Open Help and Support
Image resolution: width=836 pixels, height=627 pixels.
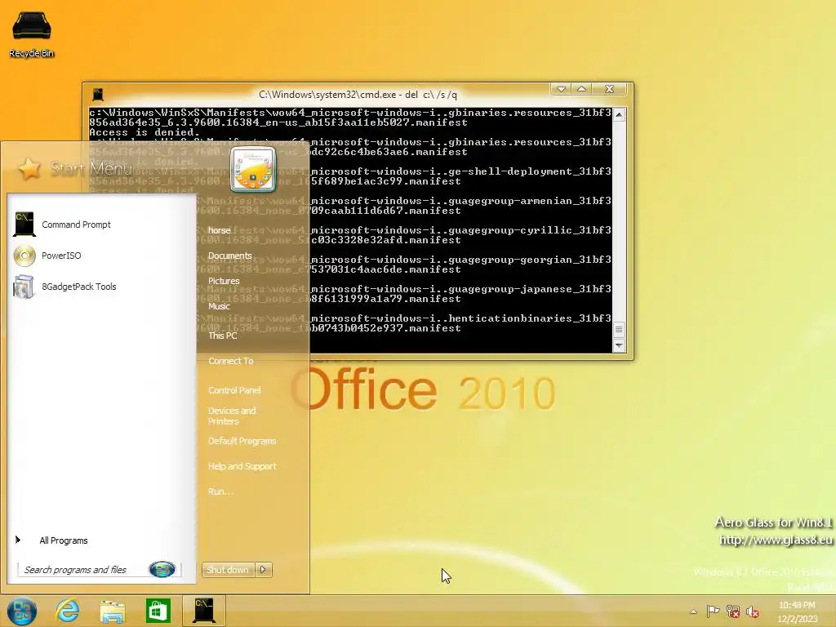coord(242,466)
